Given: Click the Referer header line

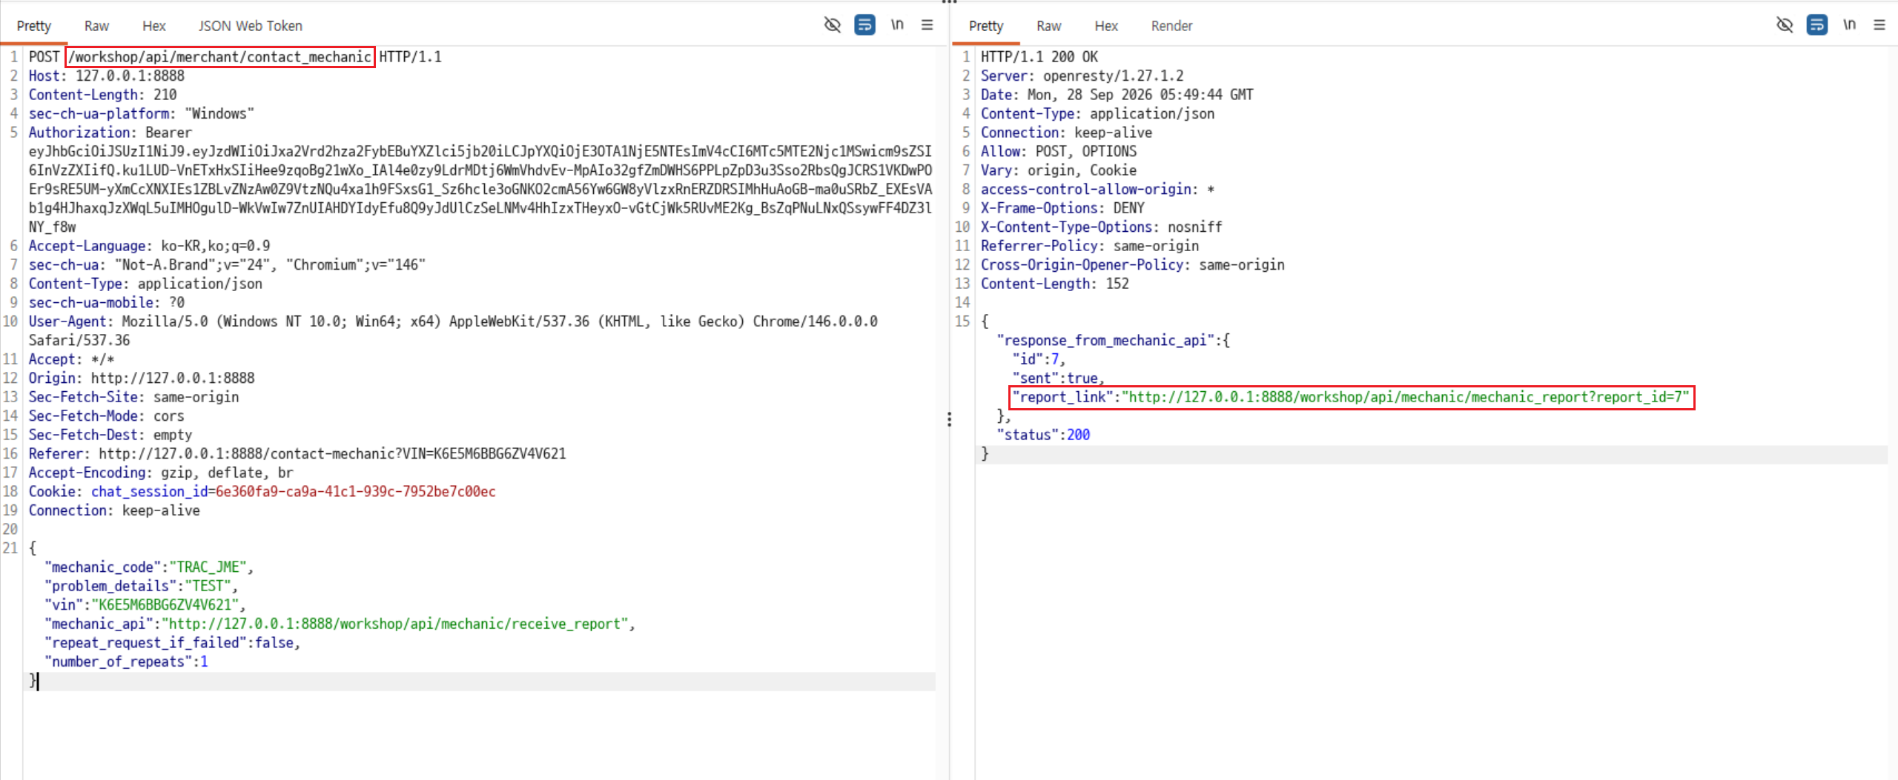Looking at the screenshot, I should 297,453.
